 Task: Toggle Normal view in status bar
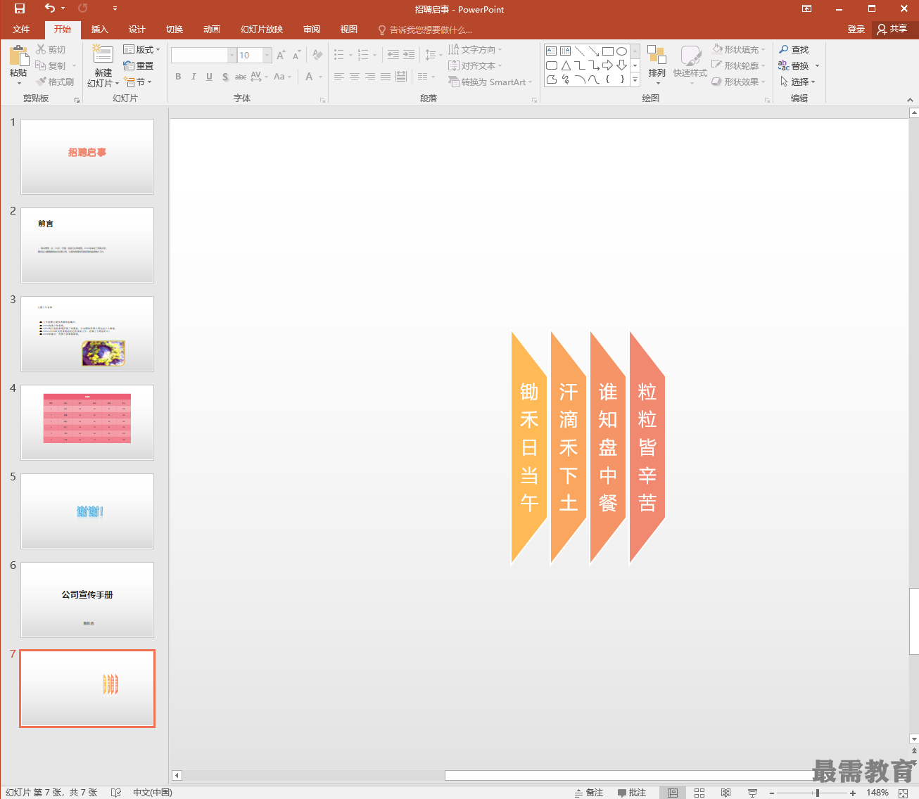coord(673,793)
